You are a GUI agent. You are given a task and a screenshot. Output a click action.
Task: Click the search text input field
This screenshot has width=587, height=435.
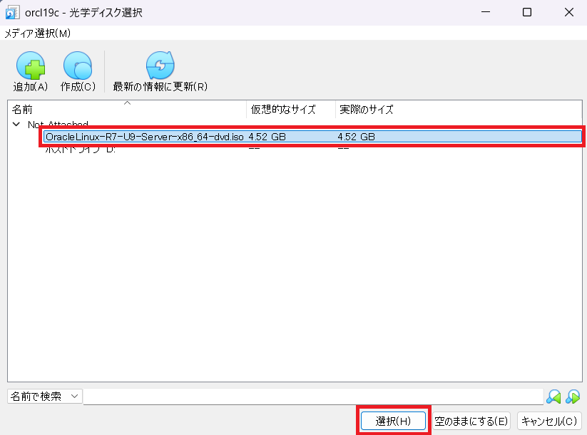[312, 397]
